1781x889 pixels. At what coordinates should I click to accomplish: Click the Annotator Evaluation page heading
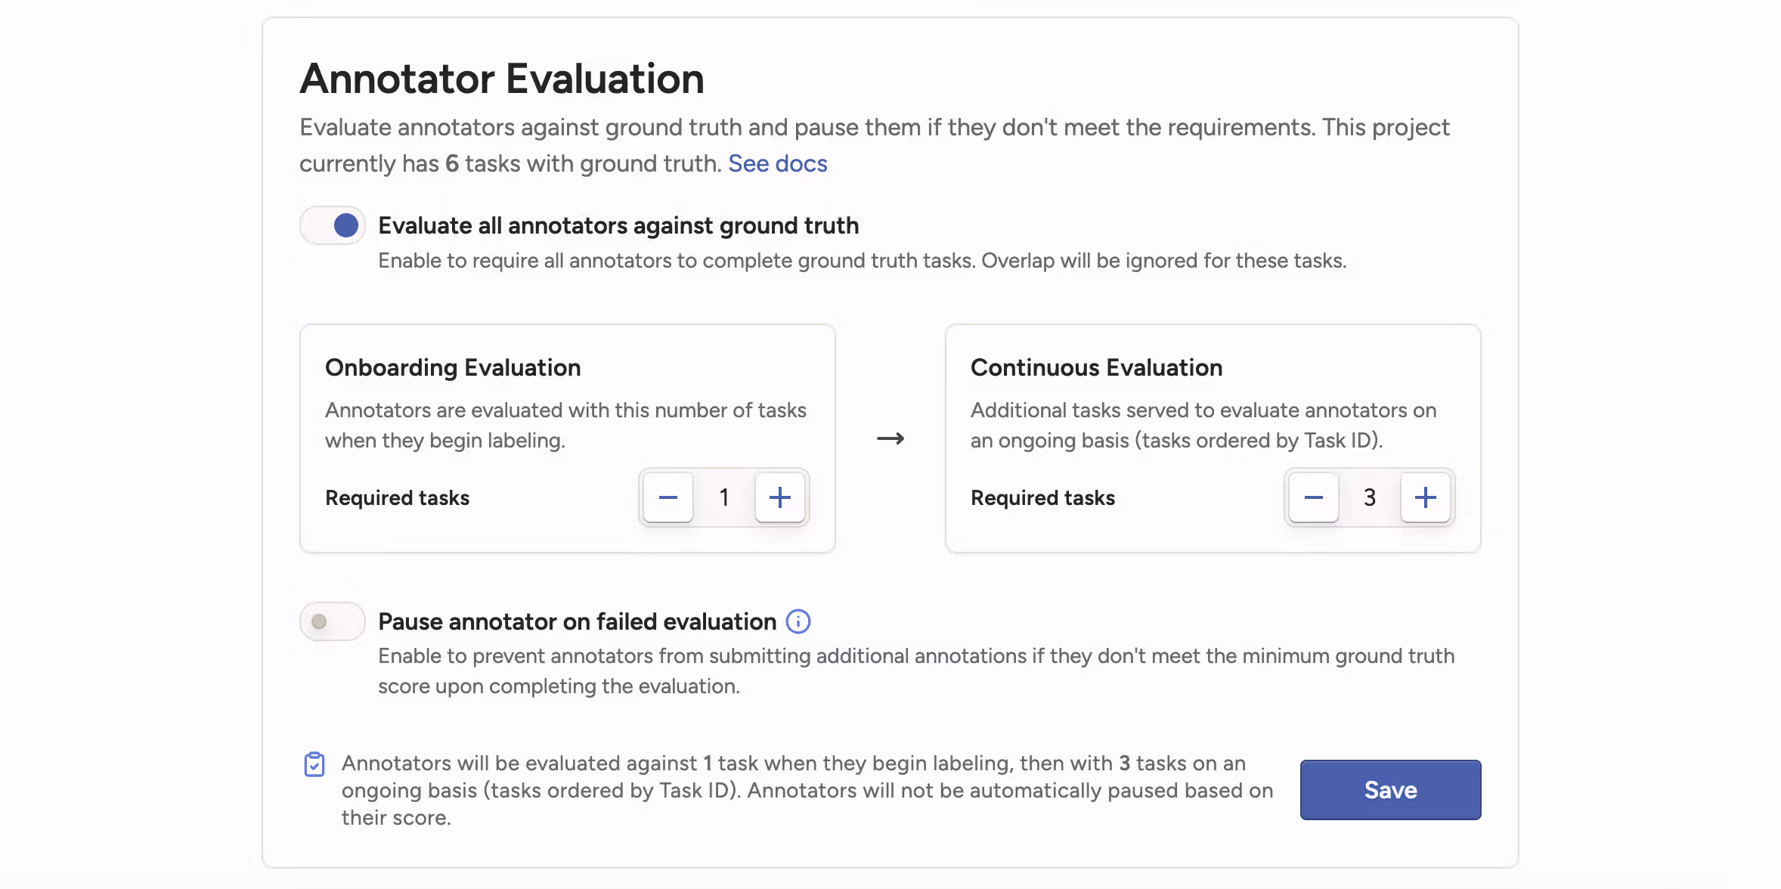(x=502, y=79)
